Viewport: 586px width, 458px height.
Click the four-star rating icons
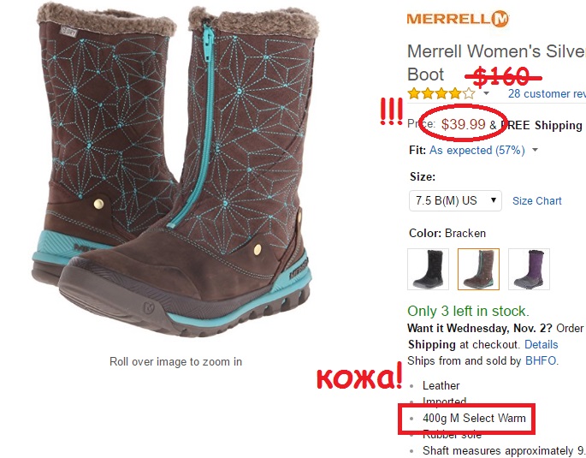[441, 93]
